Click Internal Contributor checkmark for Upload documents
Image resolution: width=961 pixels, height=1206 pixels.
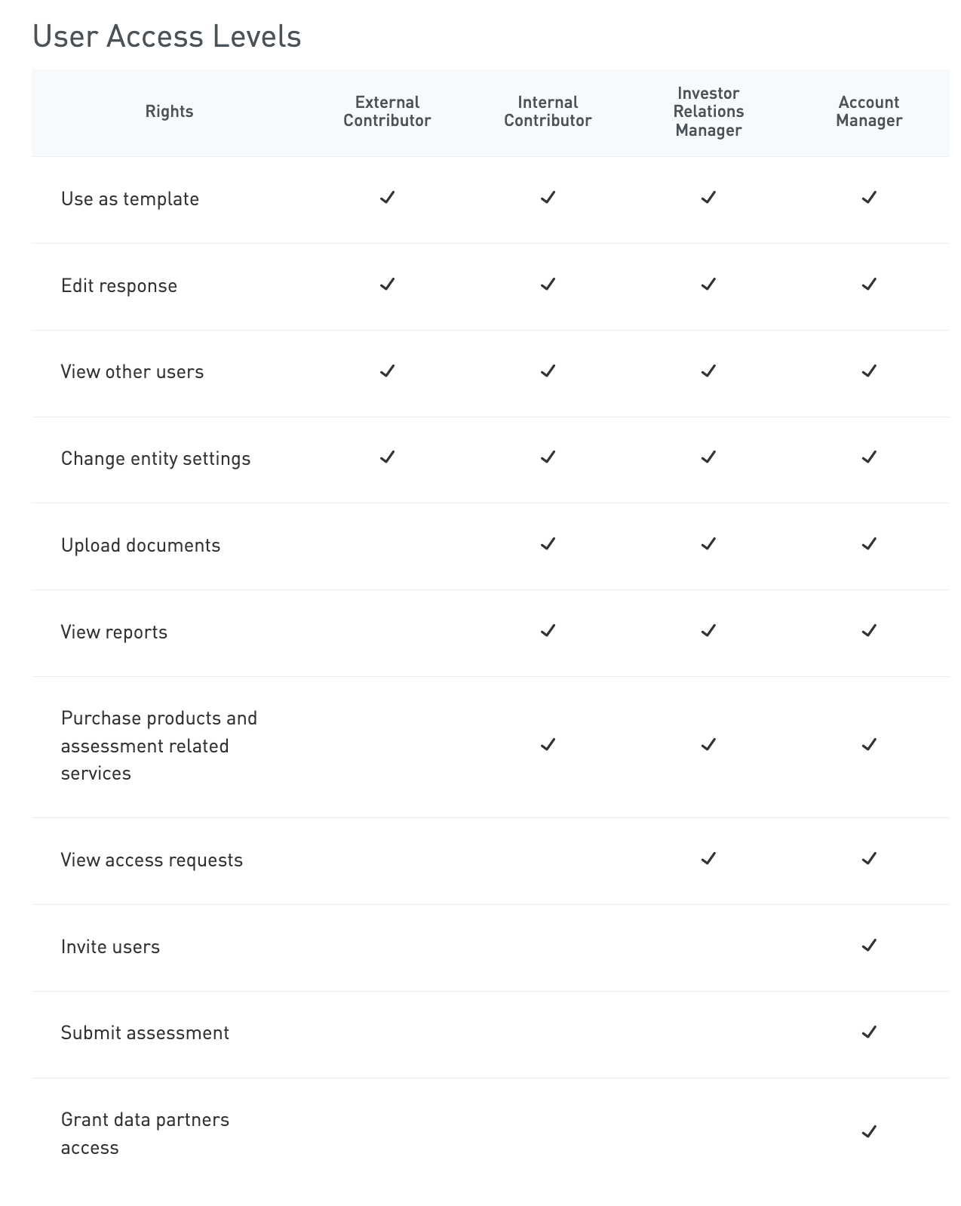548,544
